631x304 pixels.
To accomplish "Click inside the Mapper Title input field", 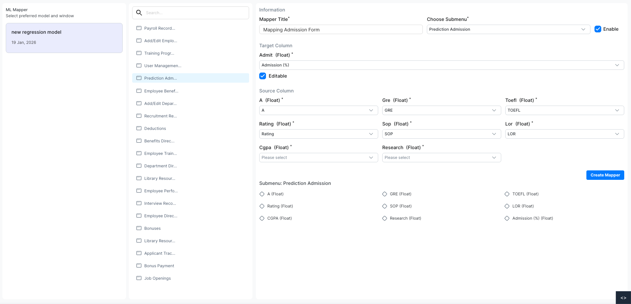I will coord(340,29).
